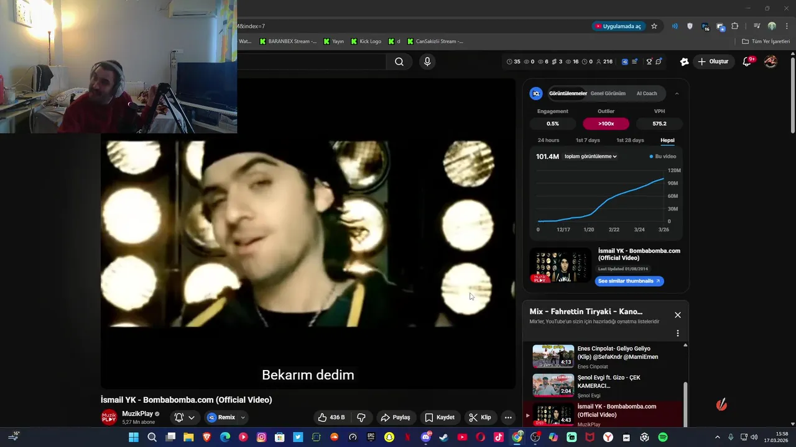Like the video showing 436 B
796x447 pixels.
click(331, 417)
